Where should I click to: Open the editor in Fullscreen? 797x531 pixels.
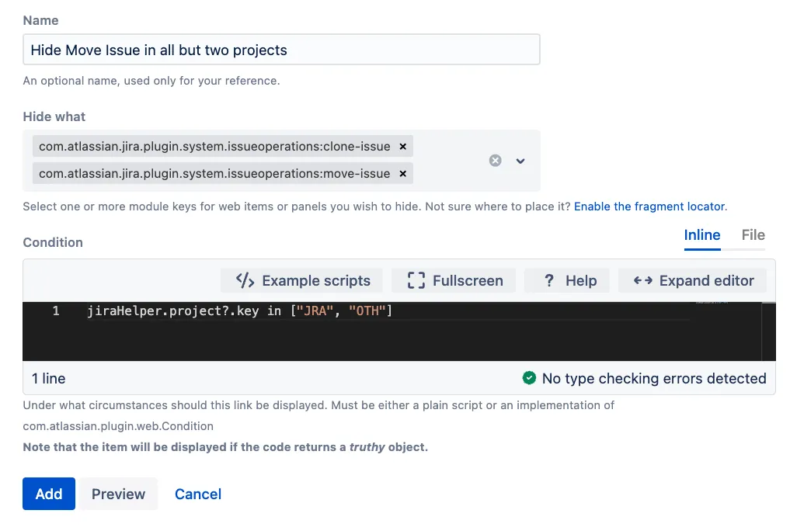coord(454,280)
